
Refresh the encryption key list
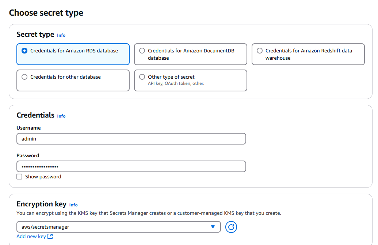click(231, 227)
